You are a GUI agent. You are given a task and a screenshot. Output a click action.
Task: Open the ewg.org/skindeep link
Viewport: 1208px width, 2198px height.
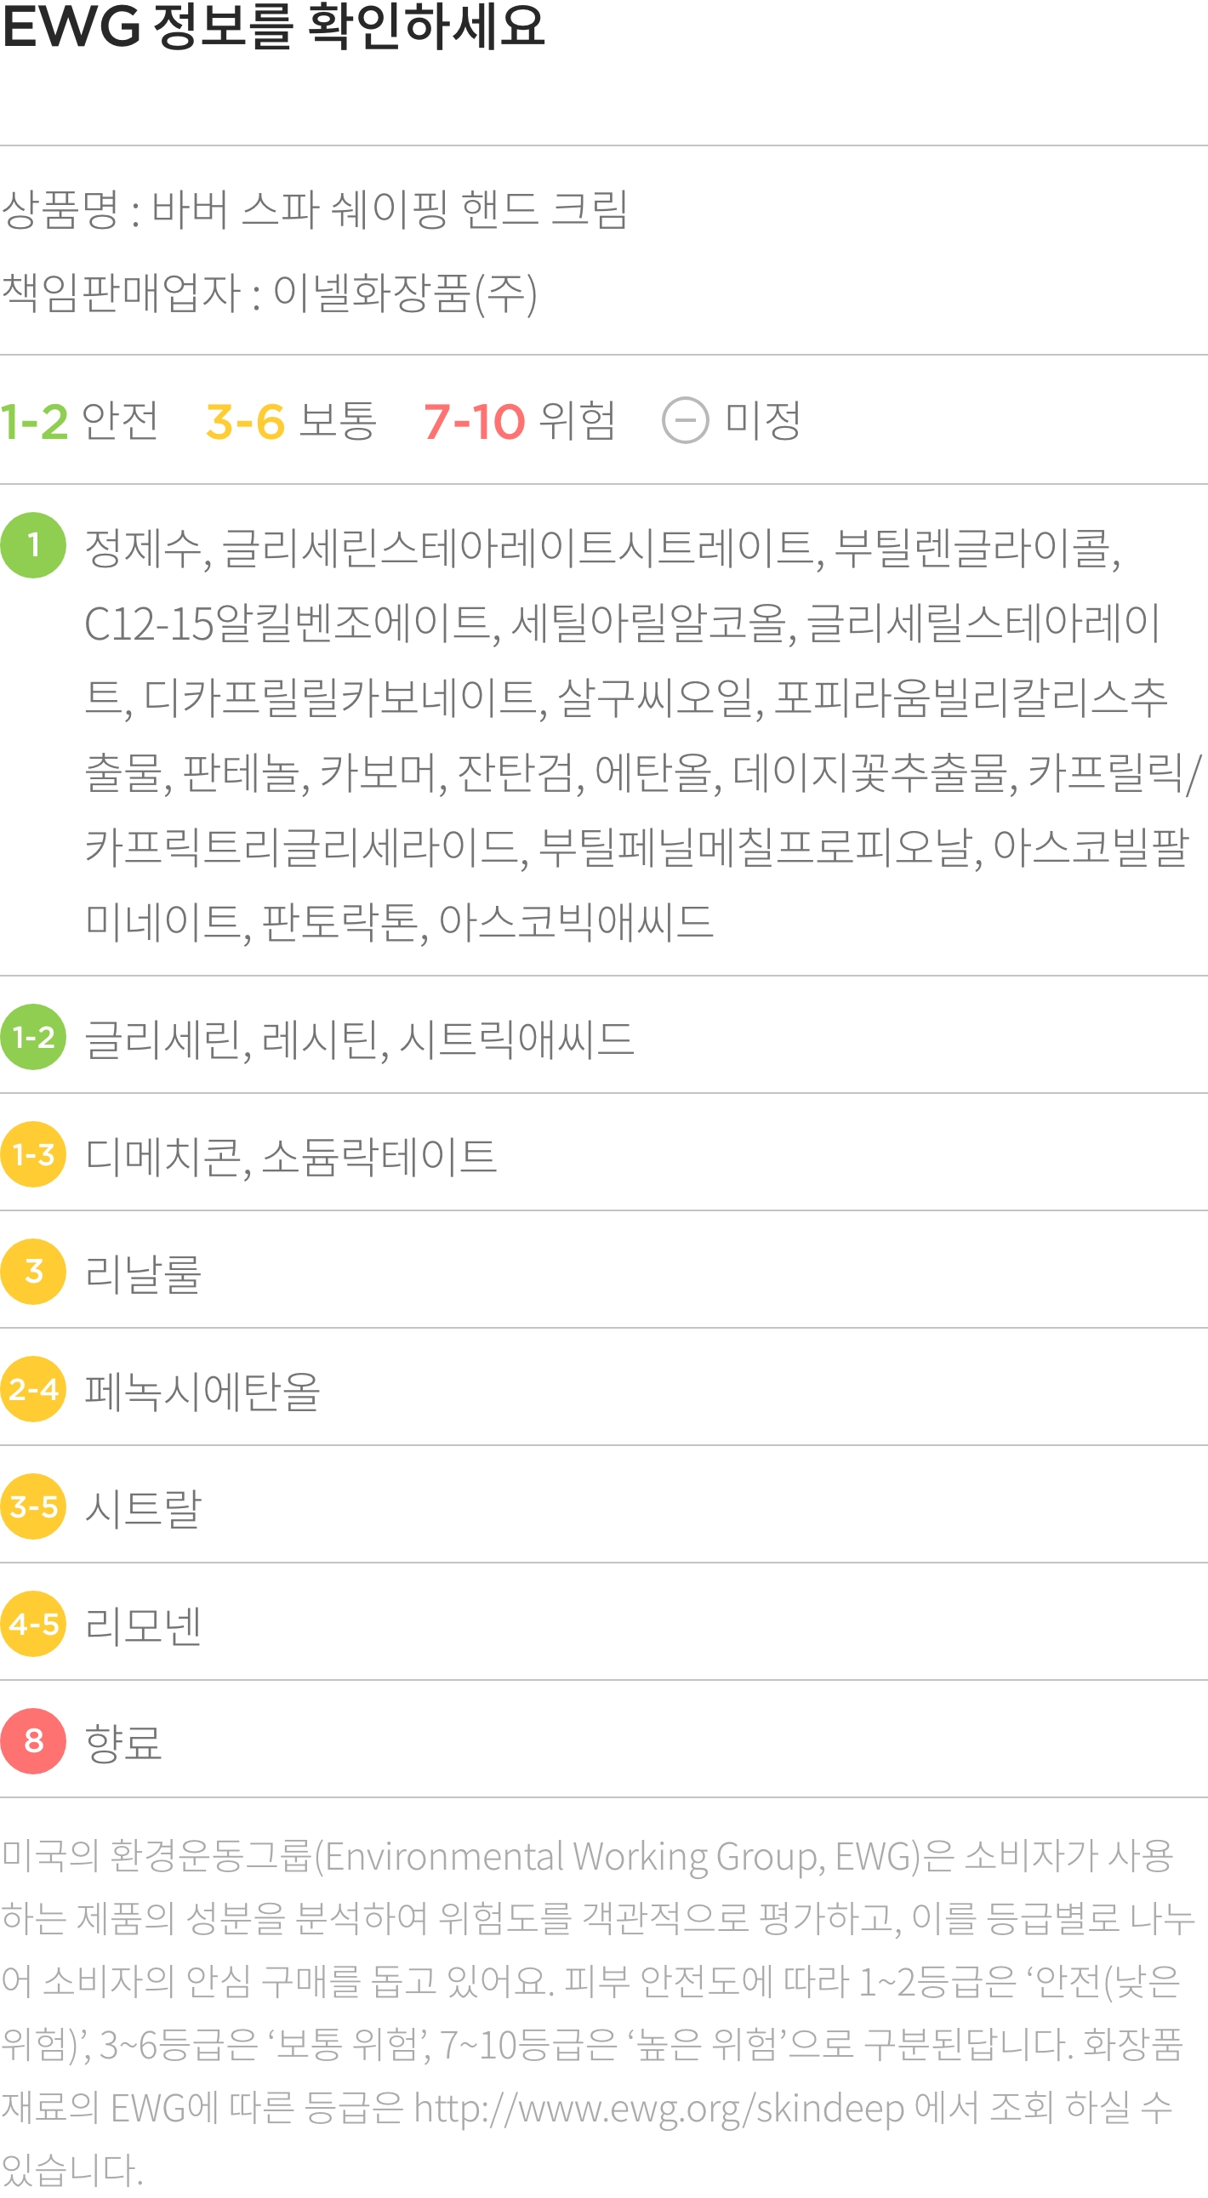coord(658,2108)
